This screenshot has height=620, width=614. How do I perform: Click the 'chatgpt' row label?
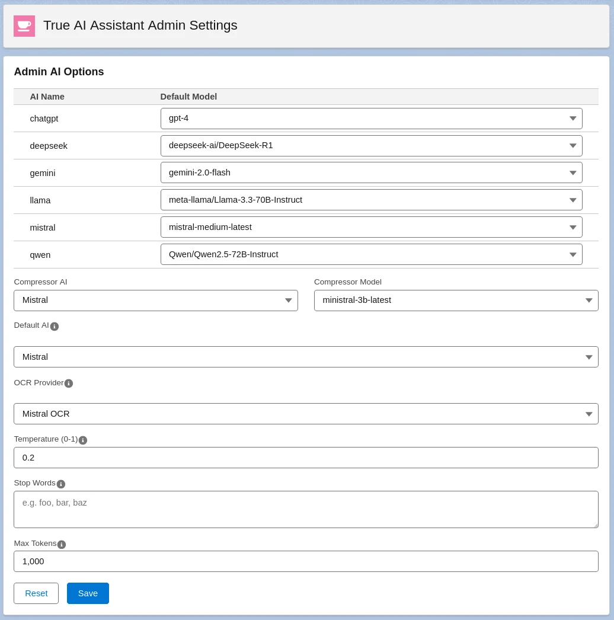[x=44, y=119]
